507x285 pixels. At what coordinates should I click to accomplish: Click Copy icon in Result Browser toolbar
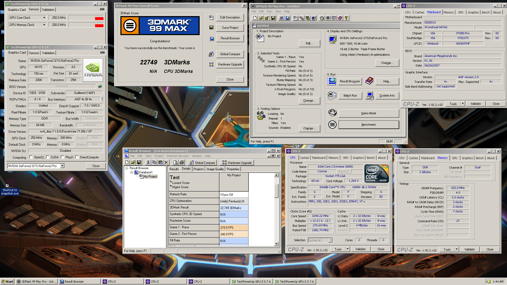point(154,162)
